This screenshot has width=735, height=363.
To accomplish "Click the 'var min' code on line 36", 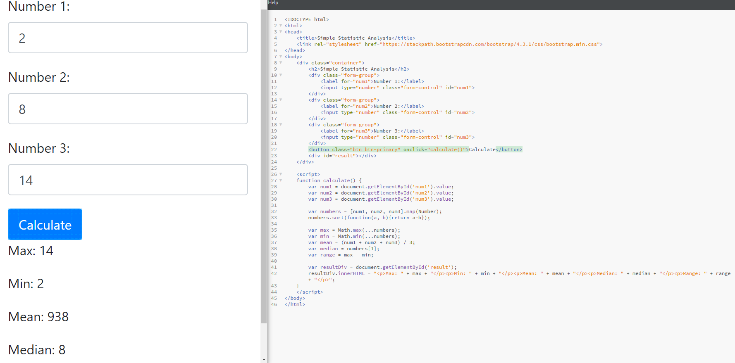I will (354, 236).
